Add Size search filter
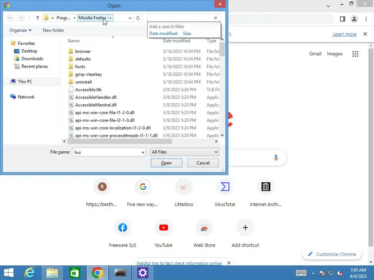This screenshot has width=374, height=280. click(187, 34)
